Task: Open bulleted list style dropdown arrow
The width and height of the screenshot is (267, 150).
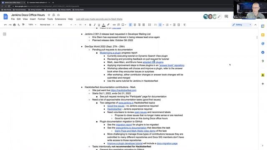Action: 163,25
